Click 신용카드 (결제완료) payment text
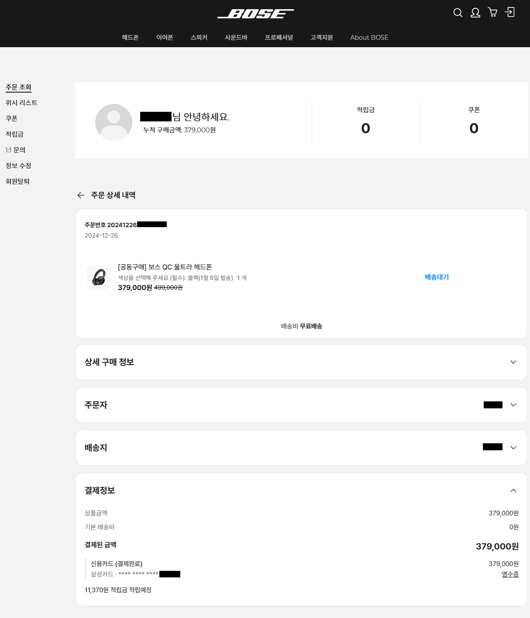 click(117, 564)
